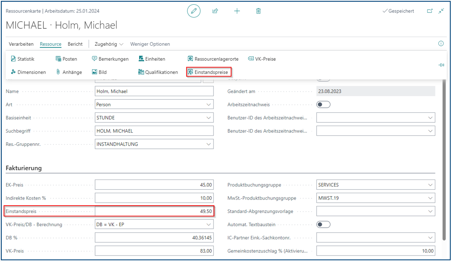
Task: Open Anhänge attachments
Action: (x=69, y=72)
